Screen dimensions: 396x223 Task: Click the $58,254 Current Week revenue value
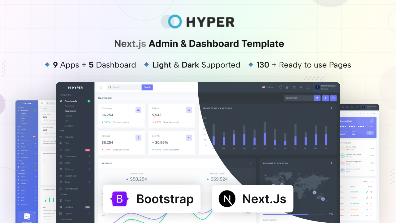pos(138,179)
